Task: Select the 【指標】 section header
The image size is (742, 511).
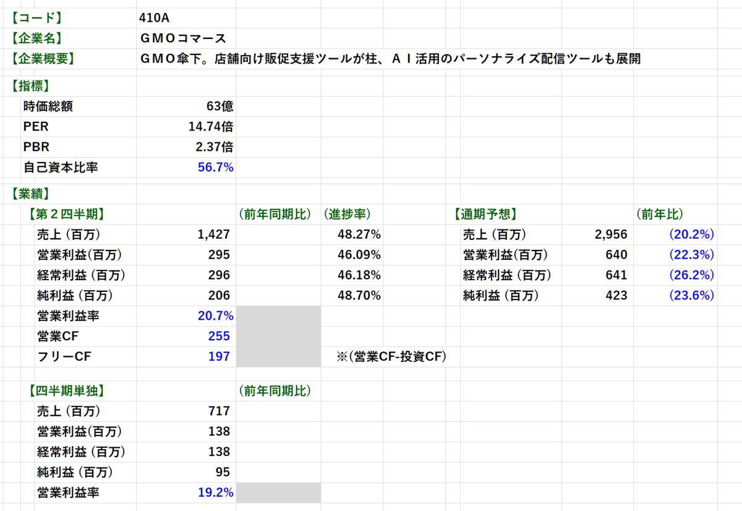Action: point(31,86)
